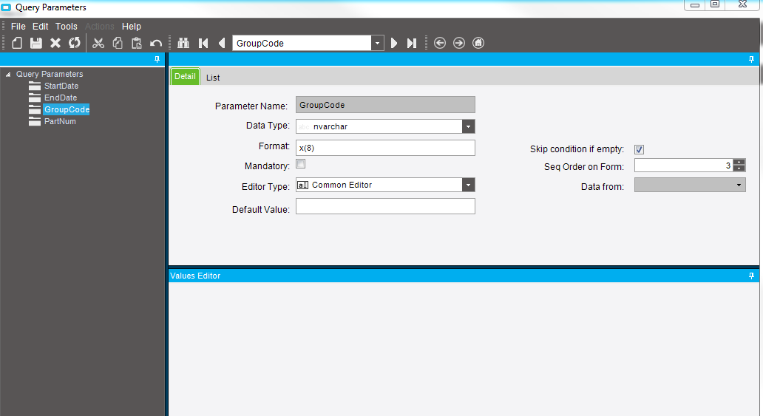
Task: Increase Seq Order on Form stepper
Action: (739, 162)
